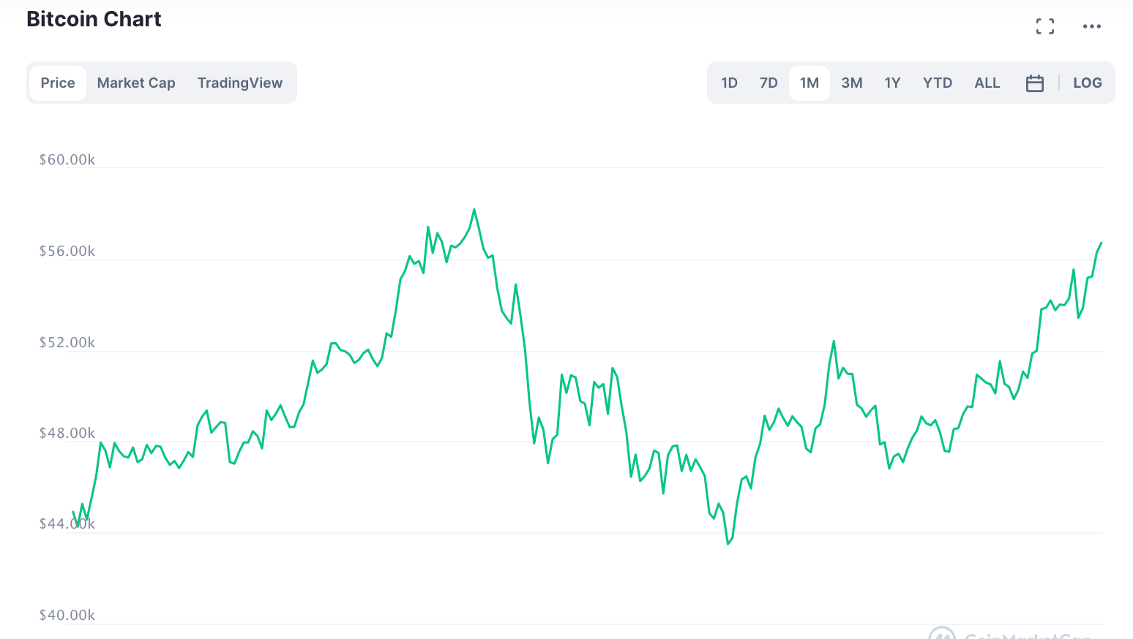Toggle the LOG scale on the chart
Image resolution: width=1133 pixels, height=639 pixels.
click(x=1087, y=83)
